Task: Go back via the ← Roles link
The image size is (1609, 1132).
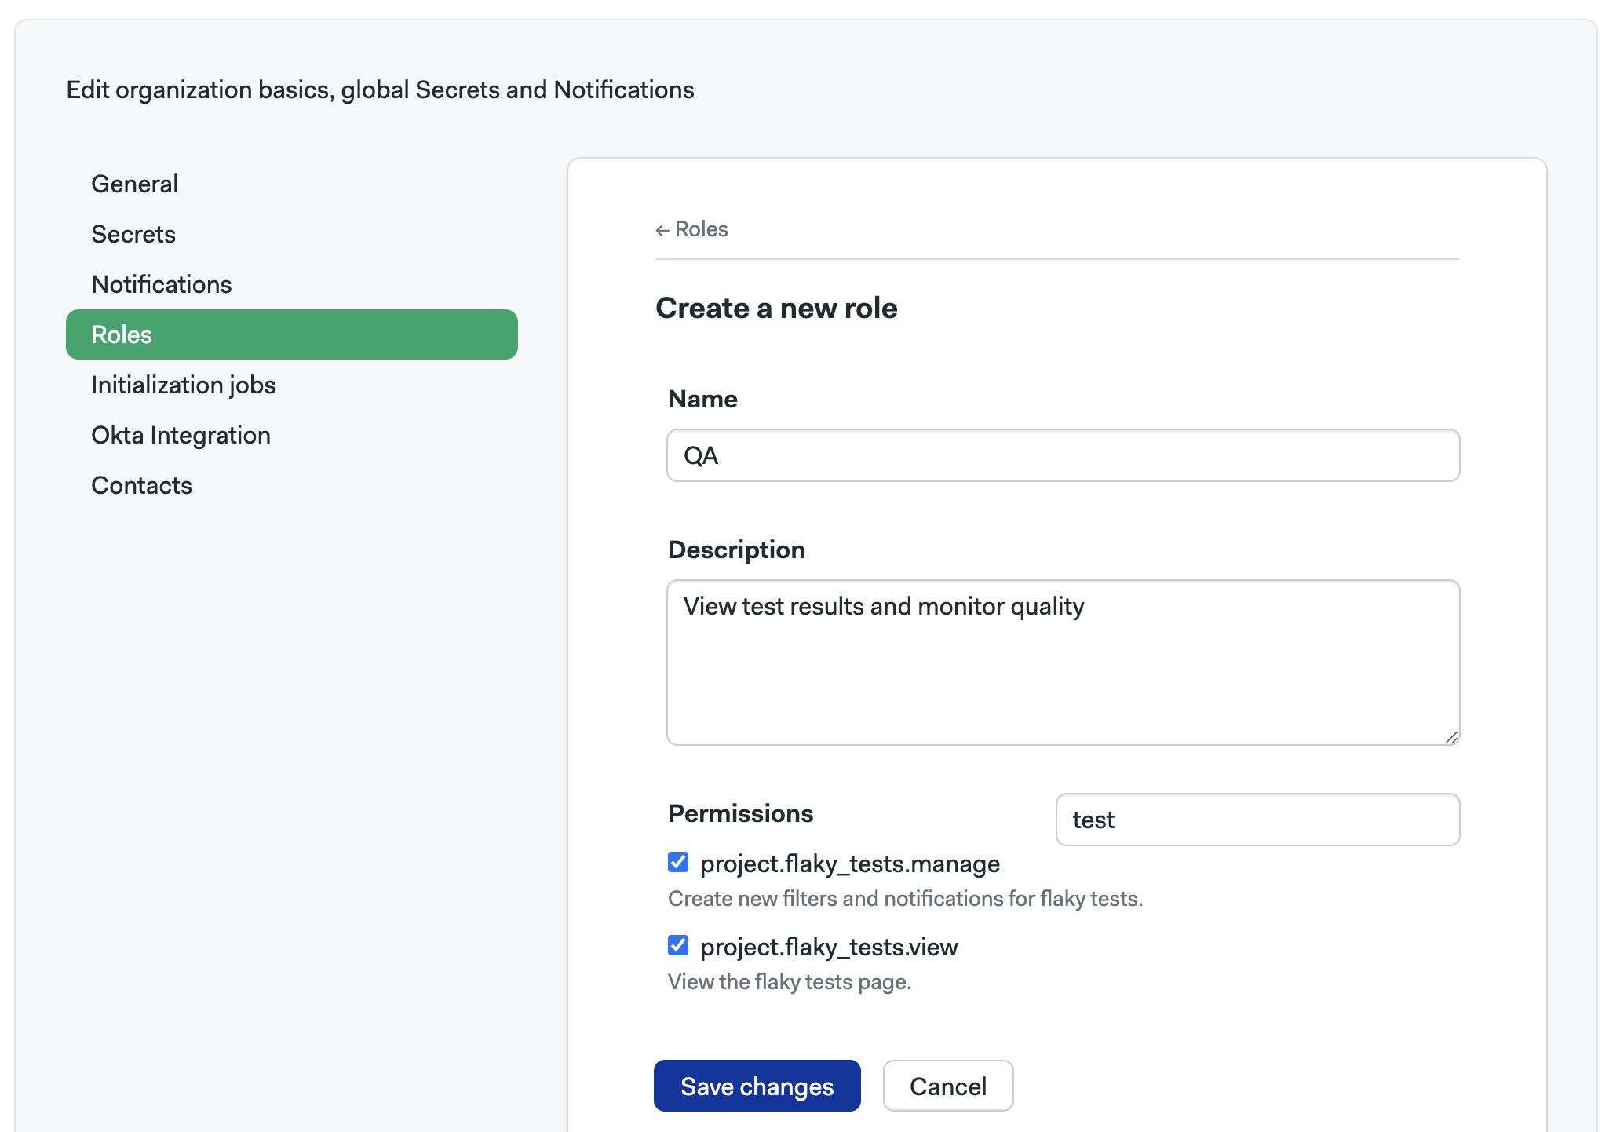Action: coord(691,229)
